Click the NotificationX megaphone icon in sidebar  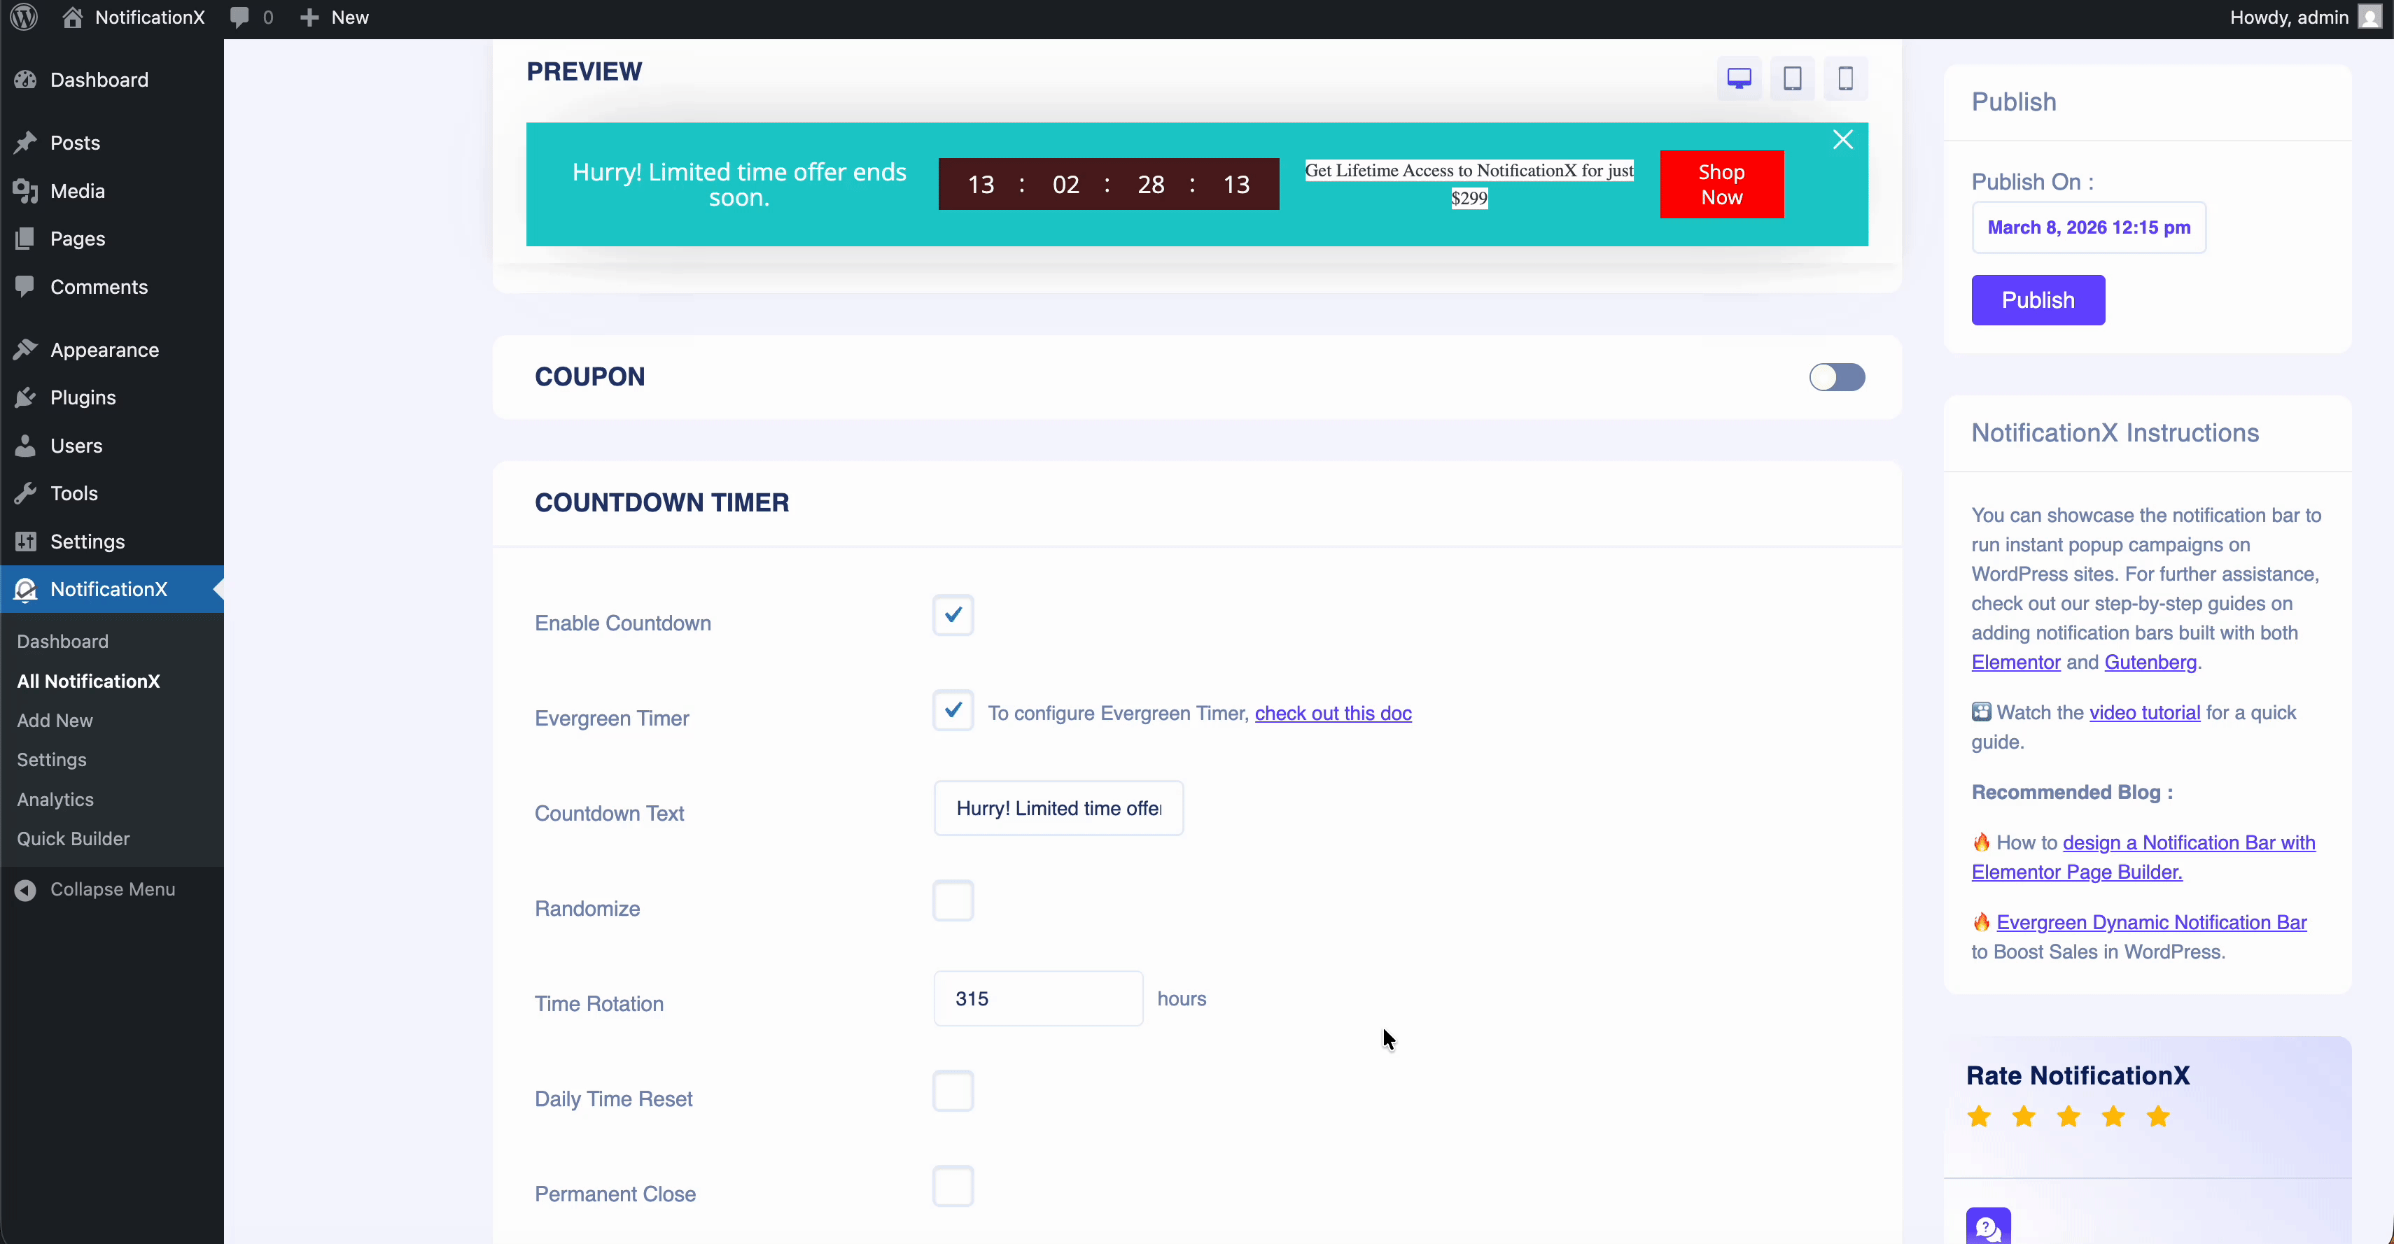coord(26,589)
